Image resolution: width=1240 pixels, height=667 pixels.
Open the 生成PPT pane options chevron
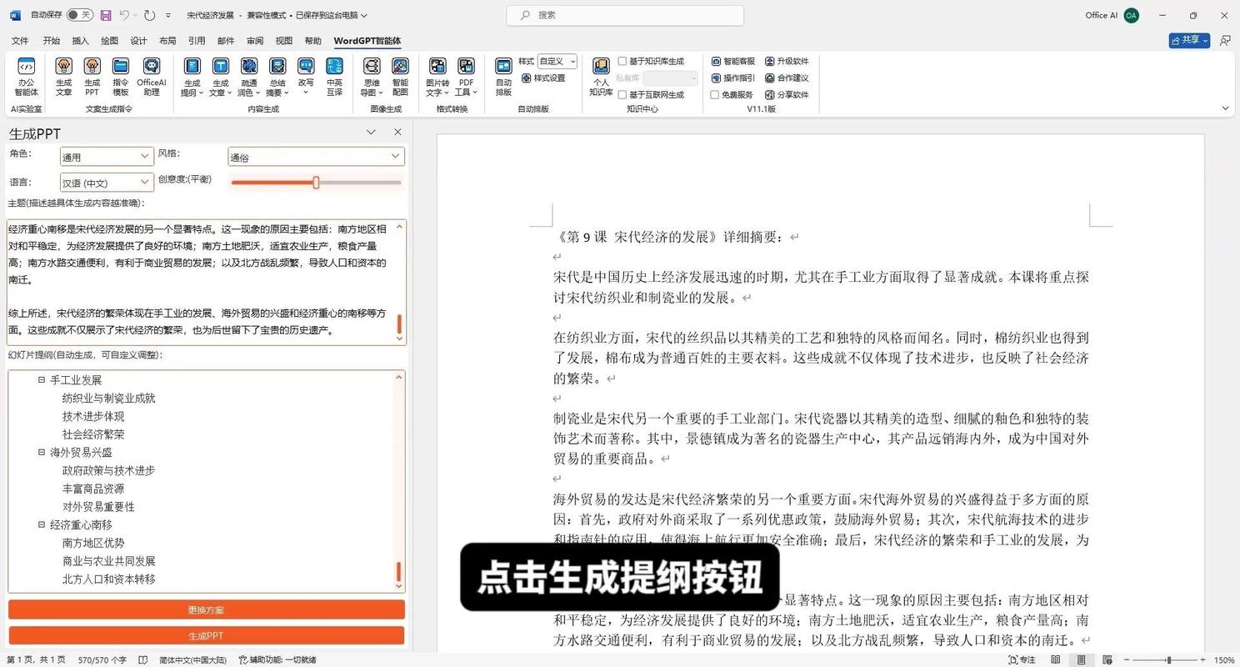click(x=371, y=132)
